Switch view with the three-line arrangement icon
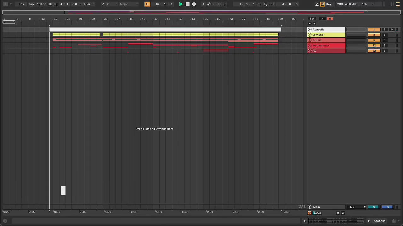403x226 pixels. [x=398, y=4]
